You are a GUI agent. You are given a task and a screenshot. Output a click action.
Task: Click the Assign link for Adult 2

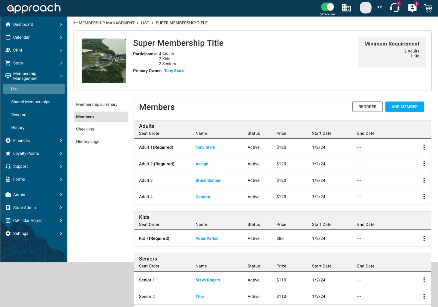(x=202, y=164)
